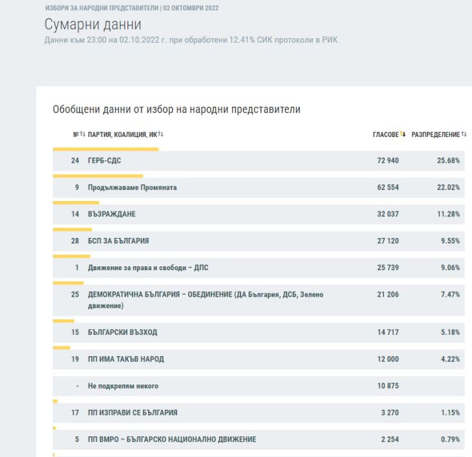Click the 0.79% distribution value
The image size is (472, 457).
[450, 440]
